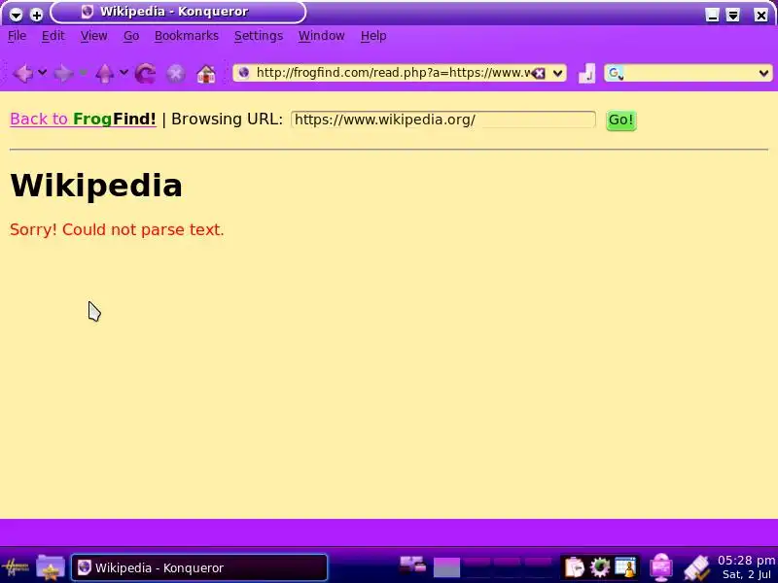
Task: Open the Back history dropdown arrow
Action: [x=43, y=73]
